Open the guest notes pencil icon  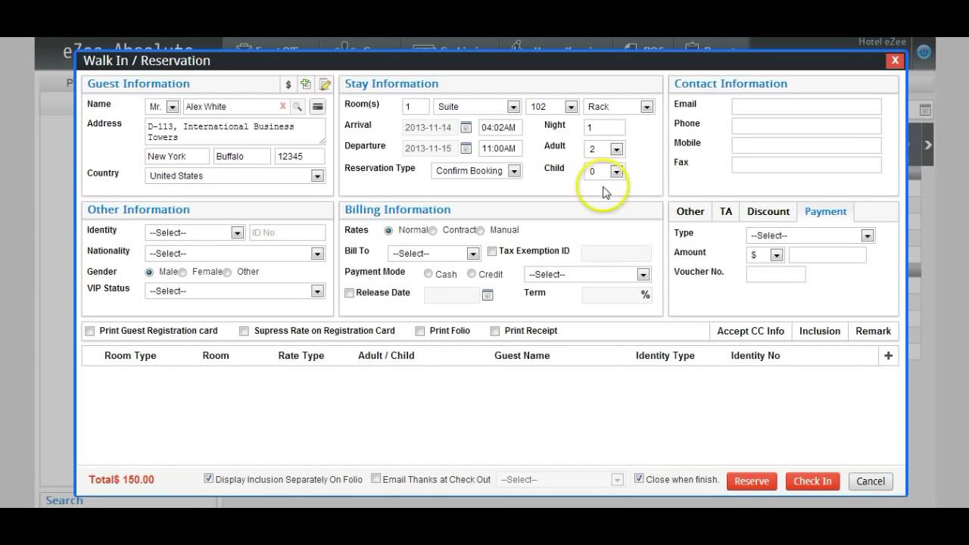pos(325,84)
